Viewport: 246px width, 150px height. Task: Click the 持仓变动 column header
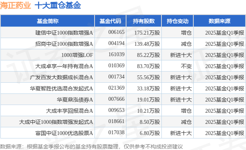pyautogui.click(x=178, y=21)
